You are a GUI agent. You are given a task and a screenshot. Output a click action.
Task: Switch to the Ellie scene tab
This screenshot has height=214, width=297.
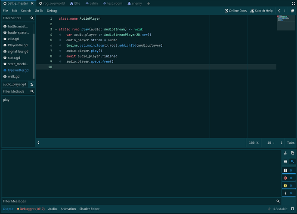pyautogui.click(x=75, y=3)
